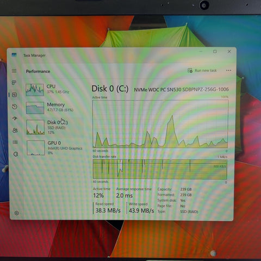Click the Performance page title
This screenshot has width=261, height=261.
pyautogui.click(x=38, y=71)
